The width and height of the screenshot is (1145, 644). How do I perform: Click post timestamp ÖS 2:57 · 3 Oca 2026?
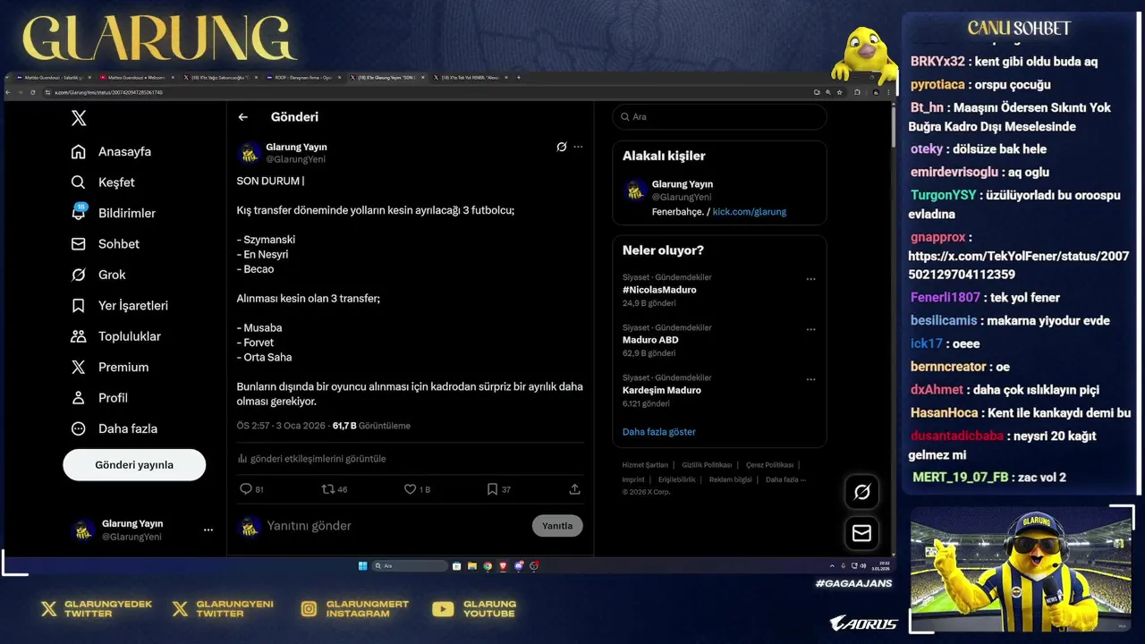[281, 426]
